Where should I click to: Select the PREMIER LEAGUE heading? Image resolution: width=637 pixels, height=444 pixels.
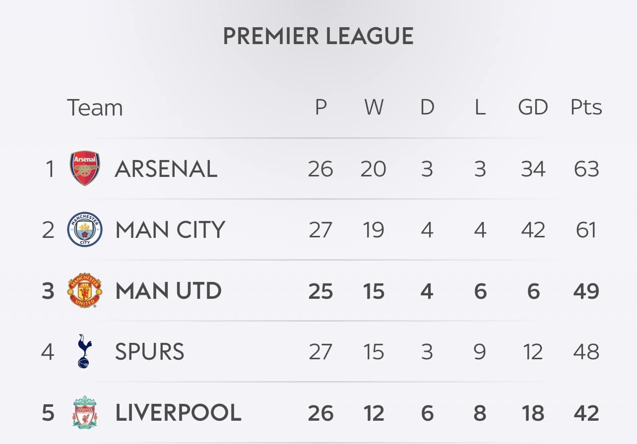[x=318, y=36]
